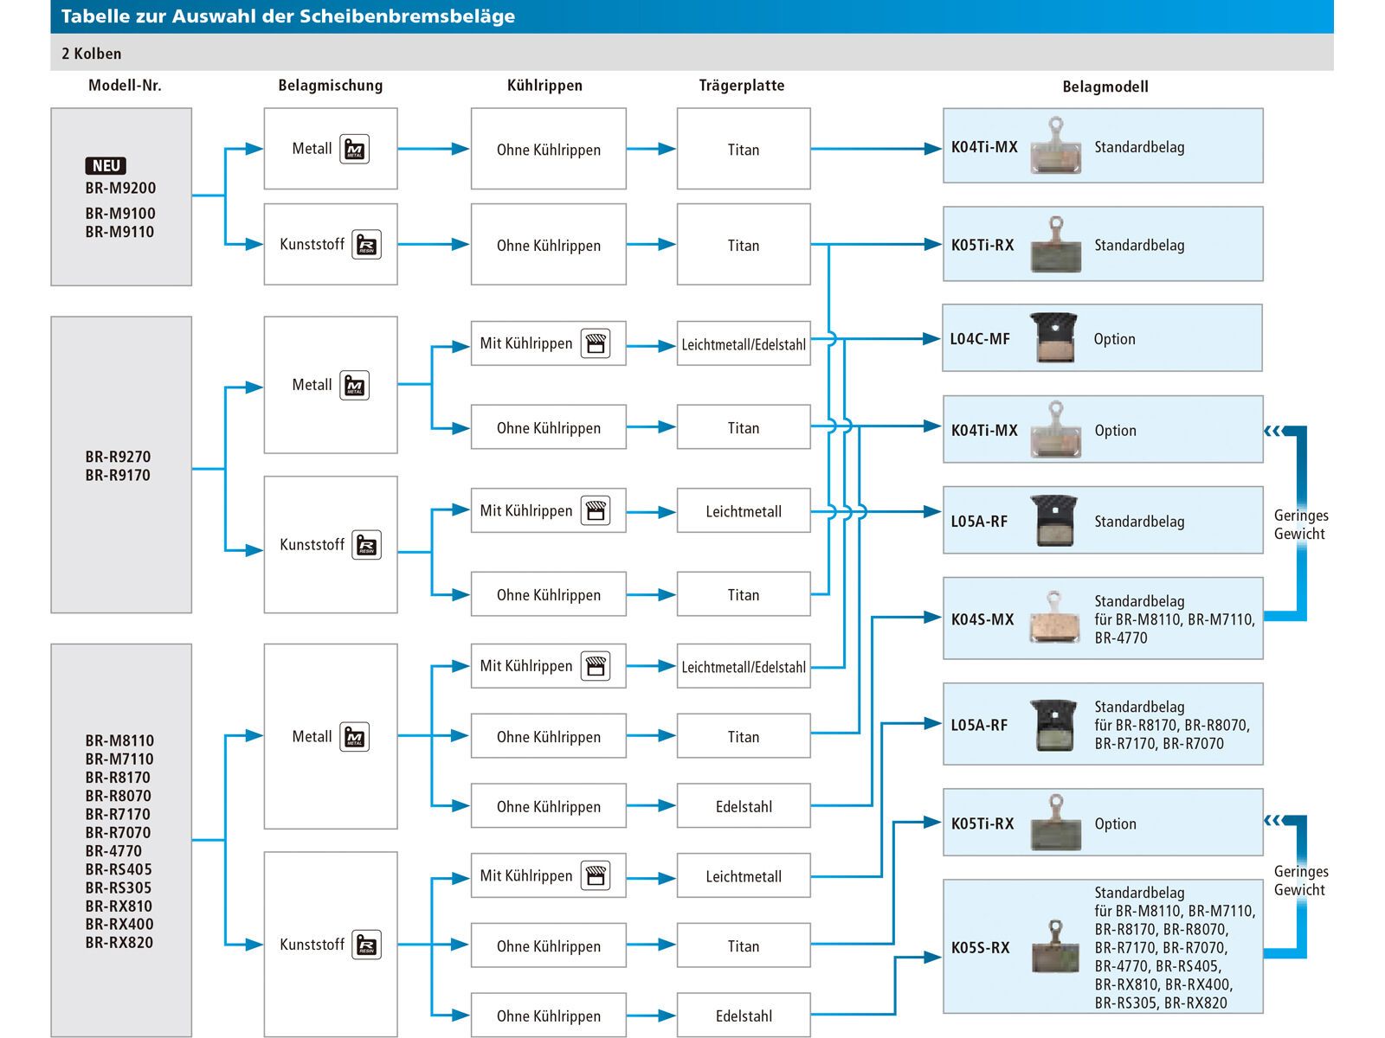Click 'Leichtmetall/Edelstahl' box in BR-R9270 Metall group
This screenshot has height=1038, width=1385.
[x=744, y=343]
